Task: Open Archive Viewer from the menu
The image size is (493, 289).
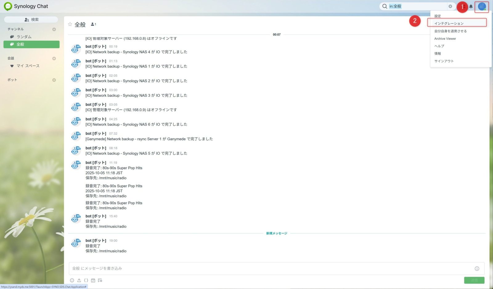Action: [x=445, y=39]
